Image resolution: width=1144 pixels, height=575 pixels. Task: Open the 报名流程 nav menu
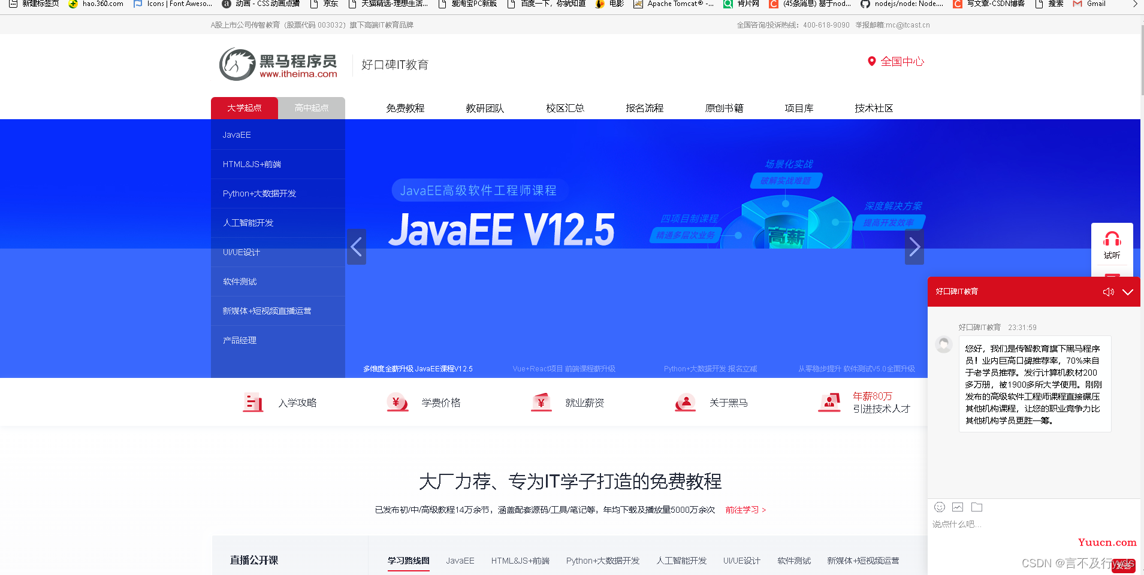[x=645, y=108]
